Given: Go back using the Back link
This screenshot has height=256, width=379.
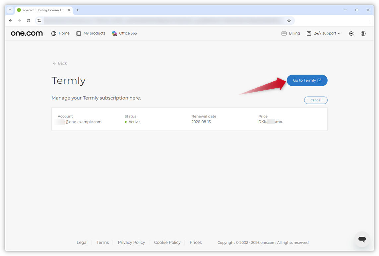Looking at the screenshot, I should click(60, 63).
